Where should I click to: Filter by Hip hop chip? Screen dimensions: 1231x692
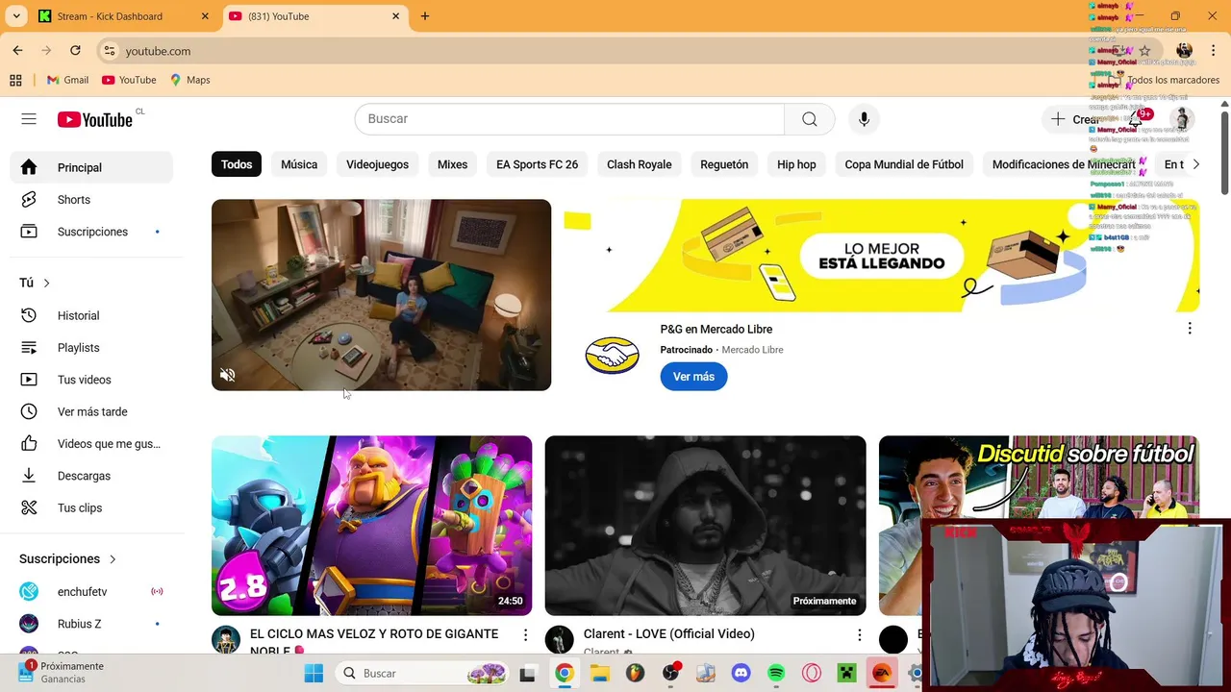[796, 164]
